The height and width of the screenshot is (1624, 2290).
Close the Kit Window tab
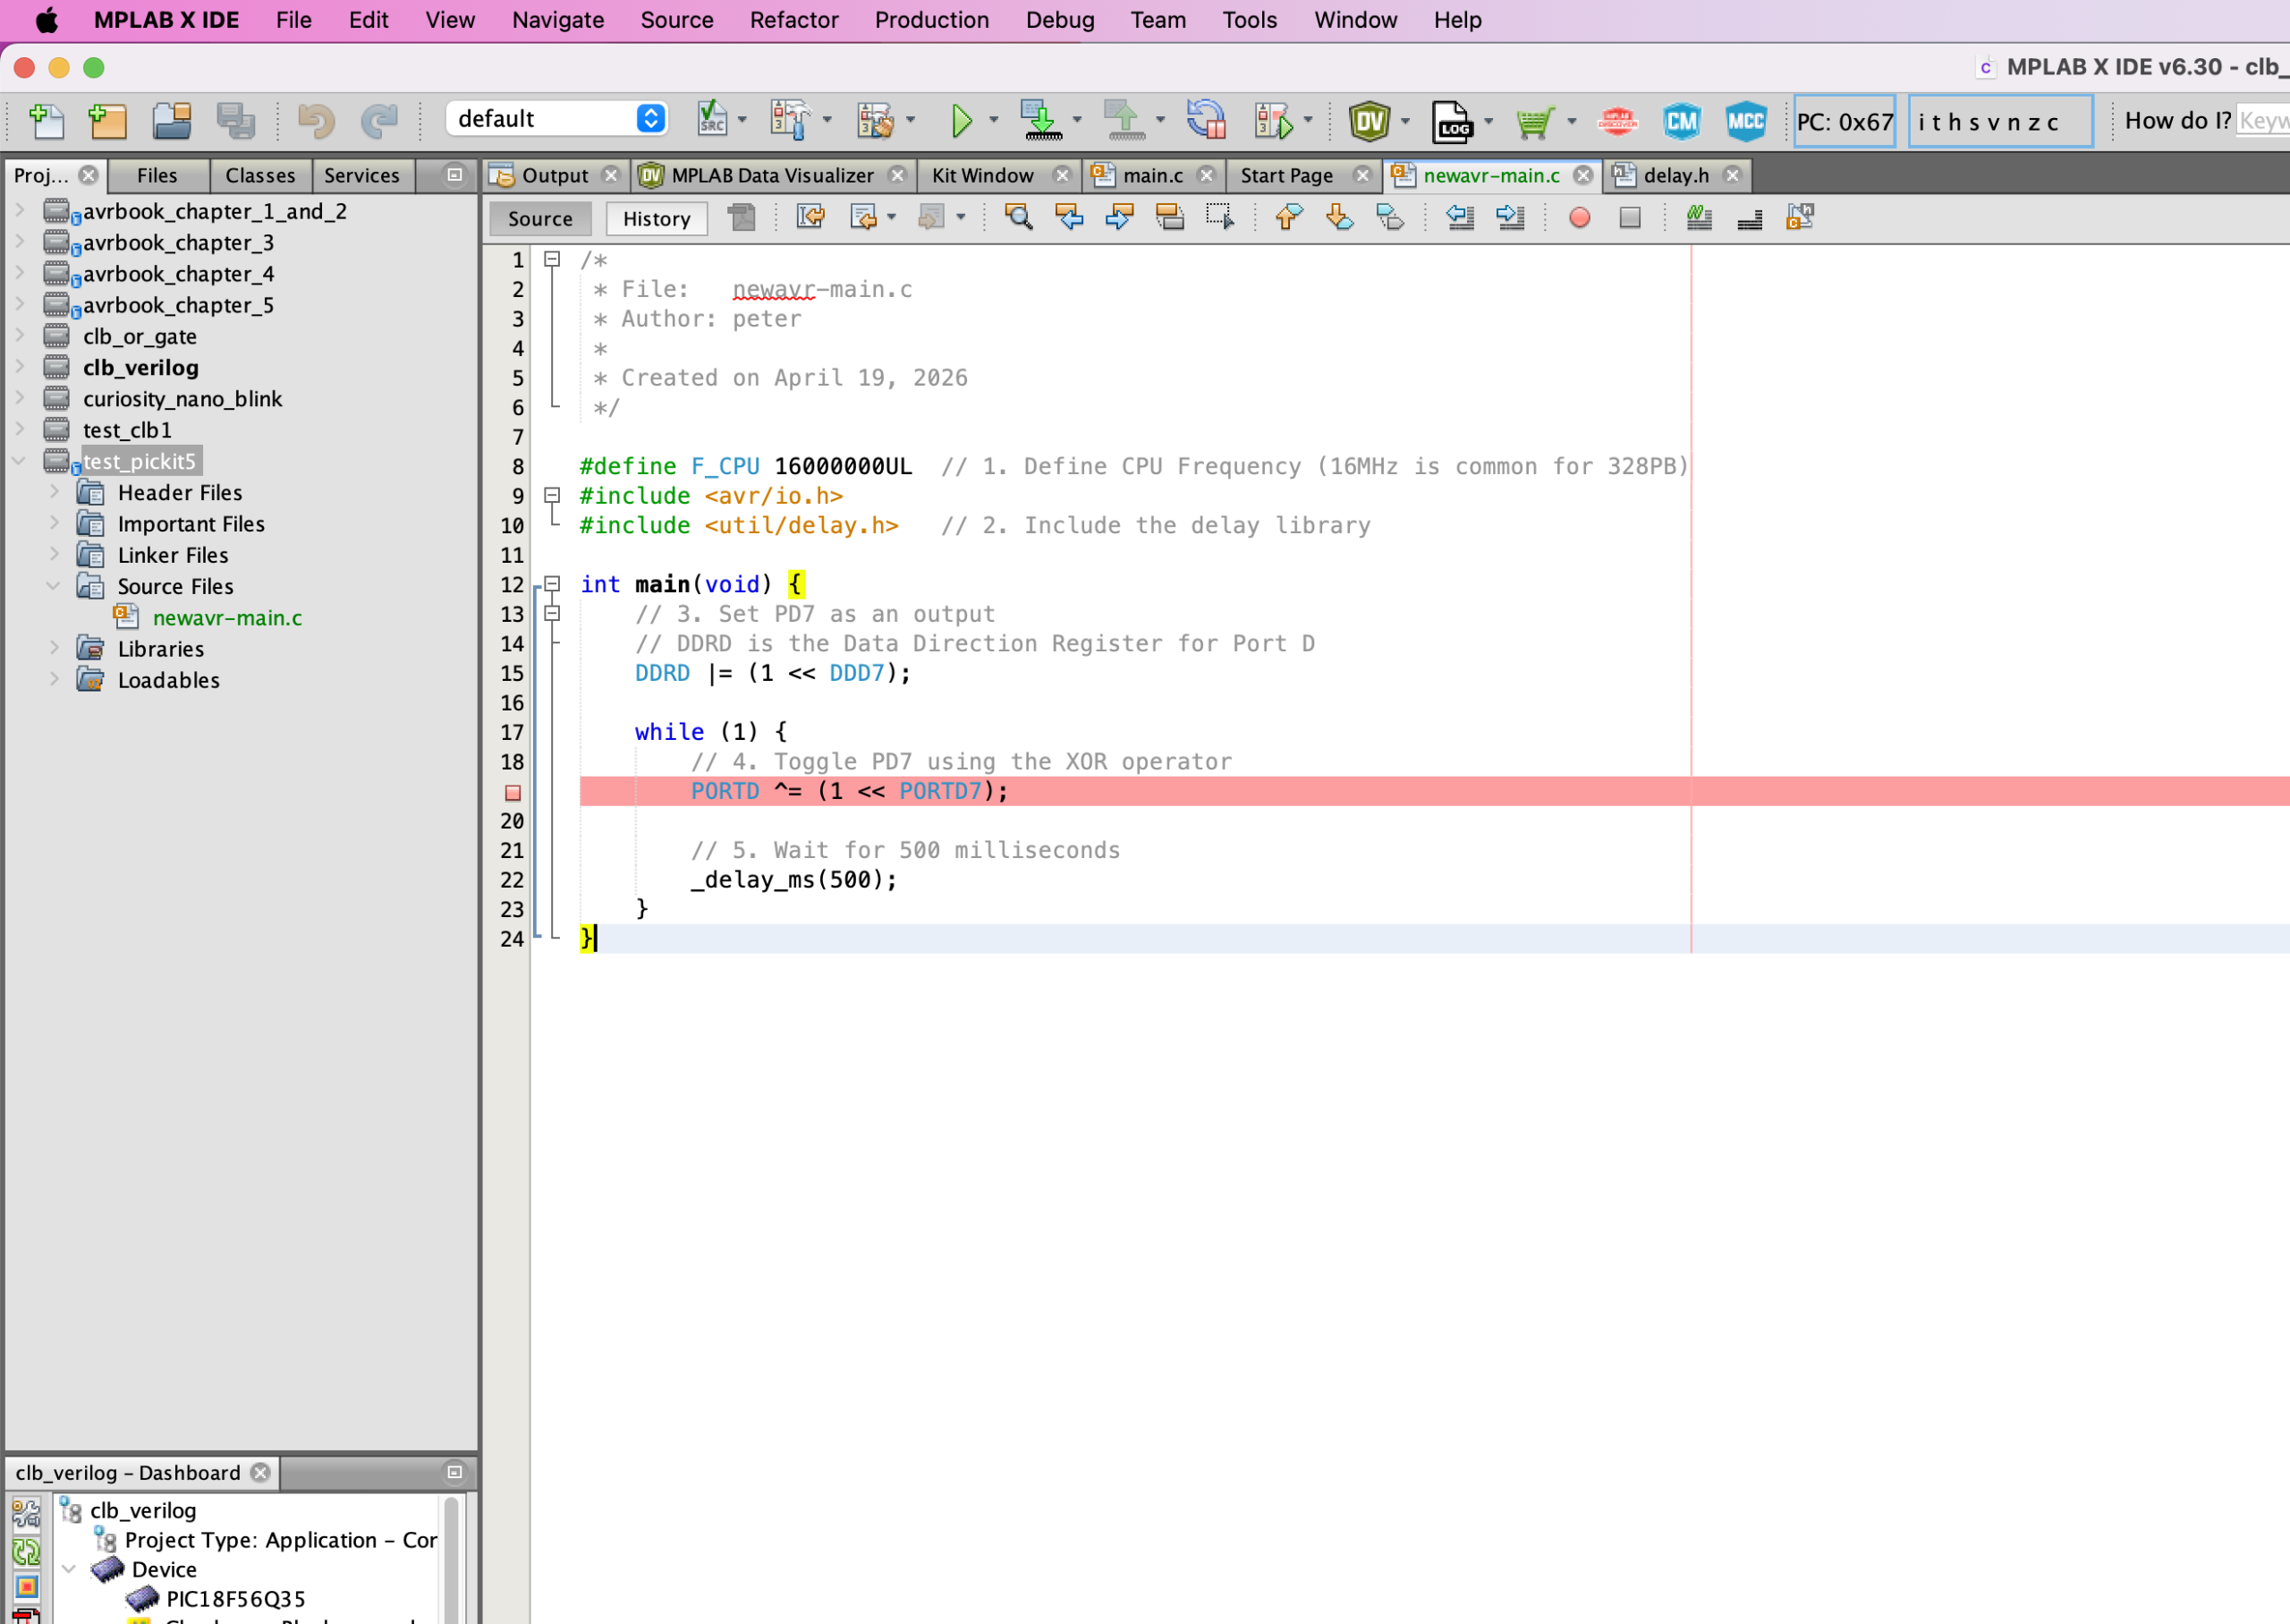click(x=1063, y=175)
